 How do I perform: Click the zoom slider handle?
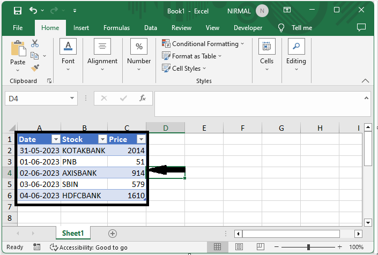pyautogui.click(x=309, y=247)
